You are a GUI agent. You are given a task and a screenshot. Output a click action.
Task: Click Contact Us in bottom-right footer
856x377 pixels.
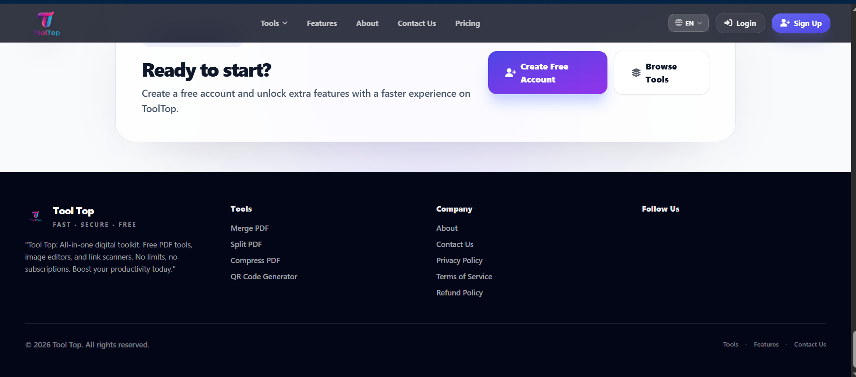pyautogui.click(x=810, y=344)
